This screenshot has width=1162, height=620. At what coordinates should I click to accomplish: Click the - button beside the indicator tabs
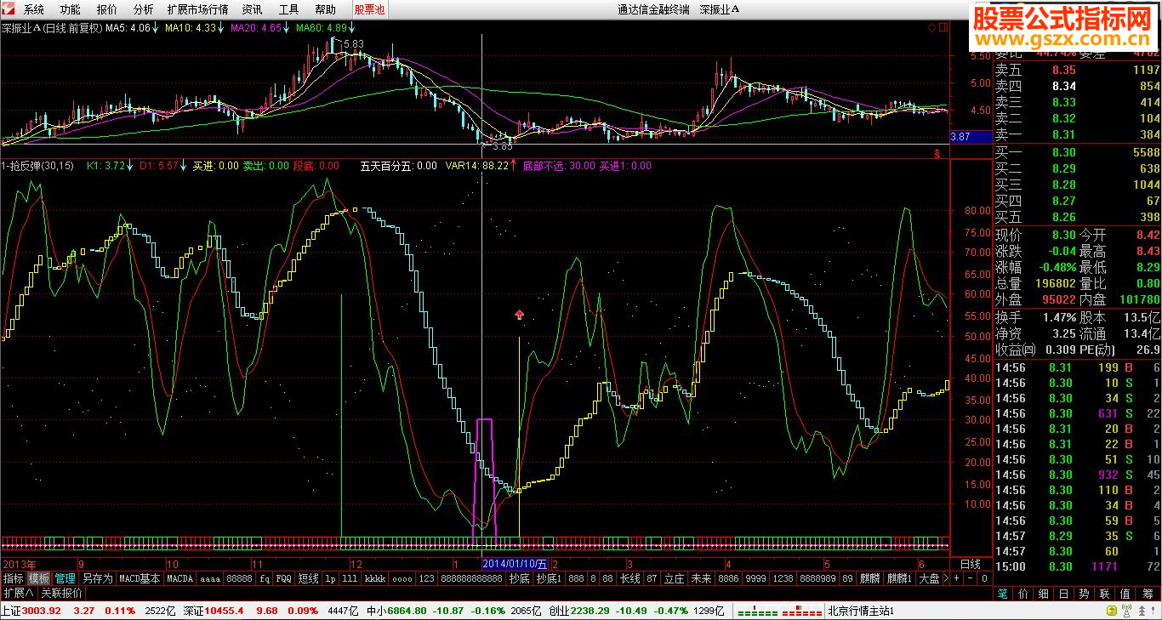[x=970, y=578]
